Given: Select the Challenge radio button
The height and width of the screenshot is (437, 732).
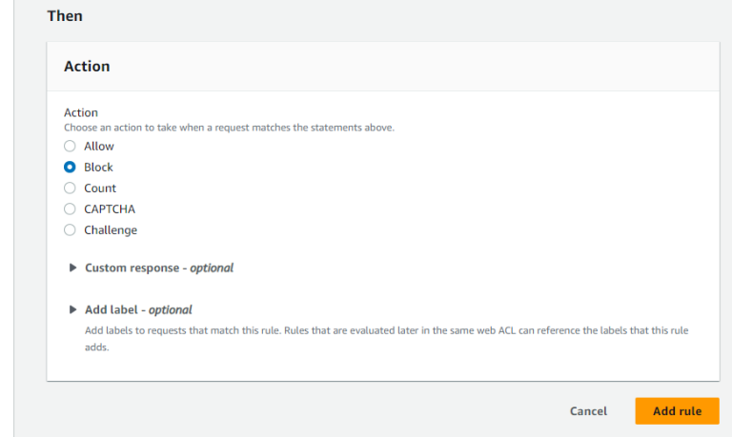Looking at the screenshot, I should click(x=70, y=230).
